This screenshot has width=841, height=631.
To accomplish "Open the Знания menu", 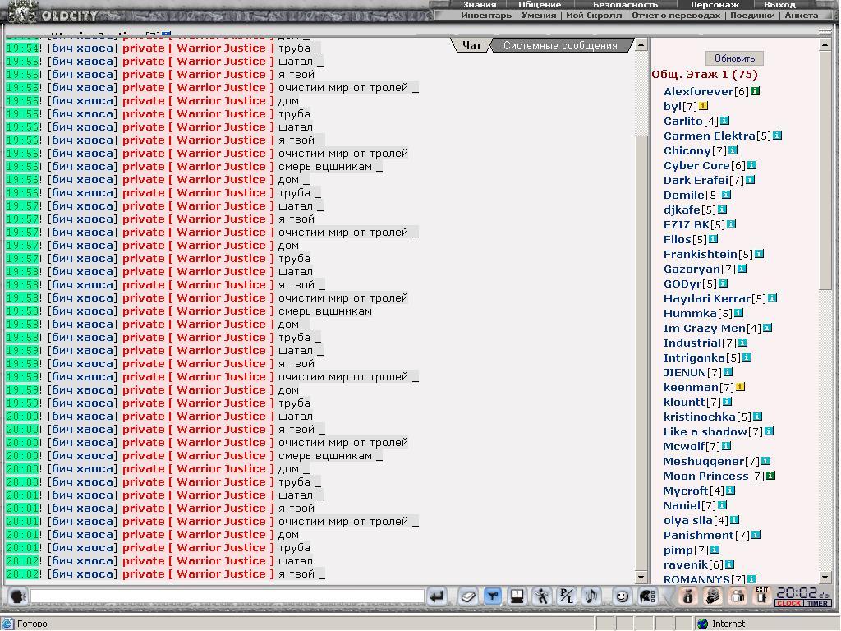I will 480,4.
